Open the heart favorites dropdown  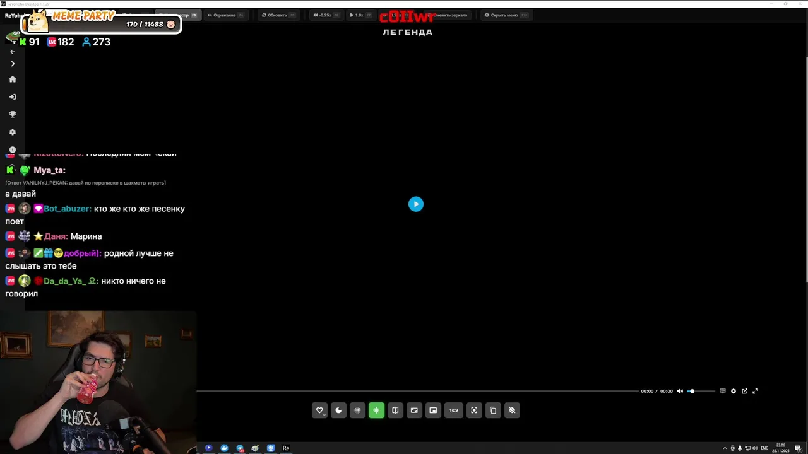[319, 410]
